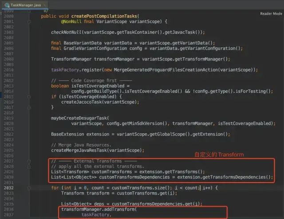The image size is (284, 219).
Task: Collapse the comment fold marker at line 2027
Action: (x=29, y=161)
